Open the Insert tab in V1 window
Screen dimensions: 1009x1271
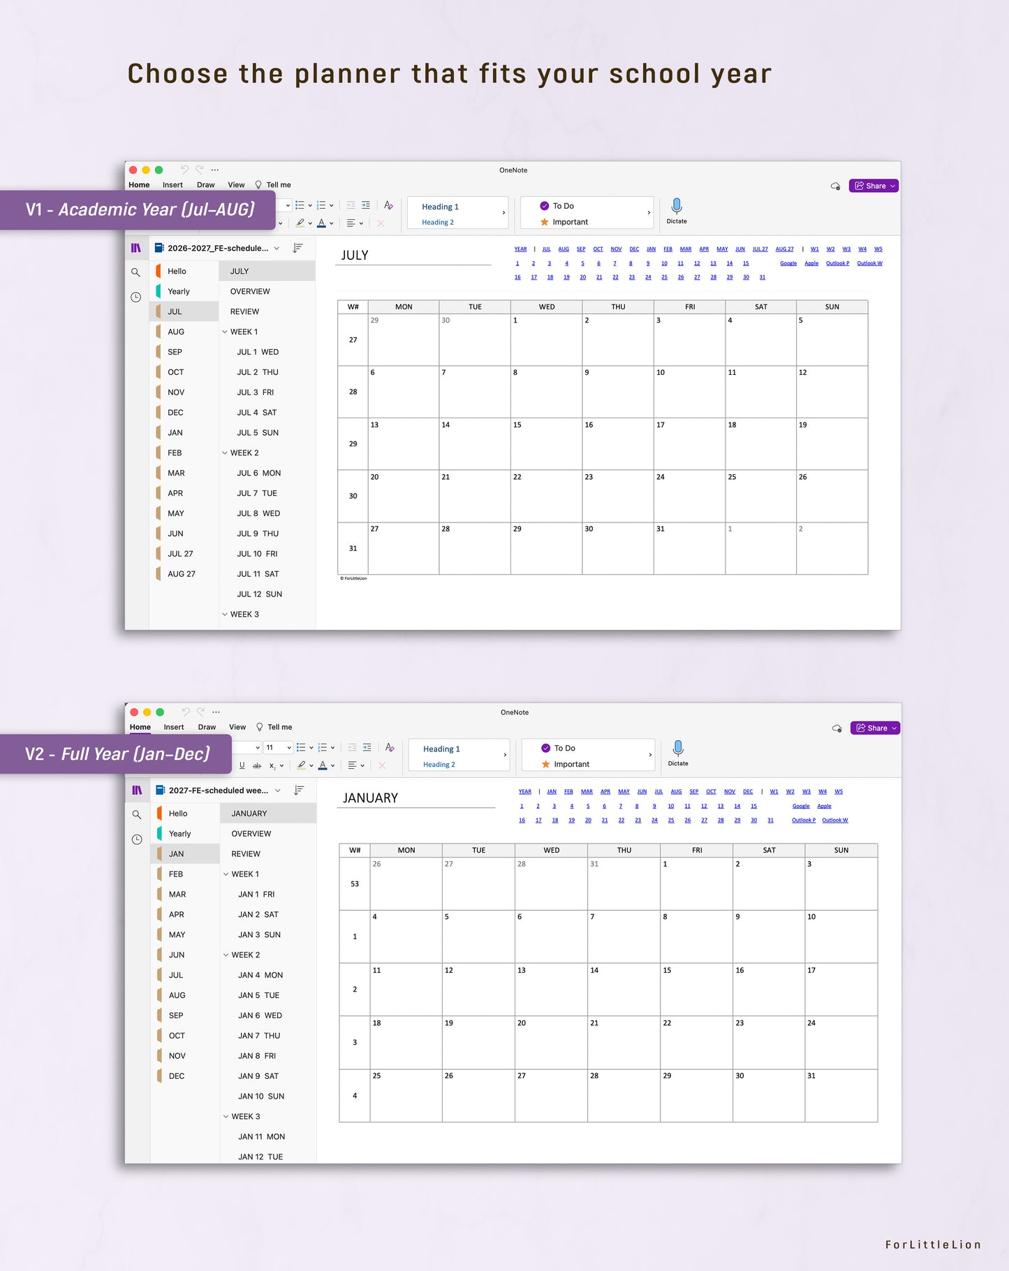point(172,185)
